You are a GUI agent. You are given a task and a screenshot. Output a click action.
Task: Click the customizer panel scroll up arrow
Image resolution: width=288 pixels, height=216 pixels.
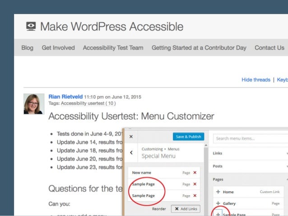coord(206,145)
